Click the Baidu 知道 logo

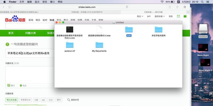tap(15, 19)
